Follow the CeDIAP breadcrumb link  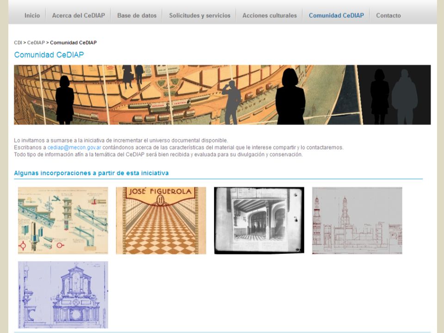point(36,43)
